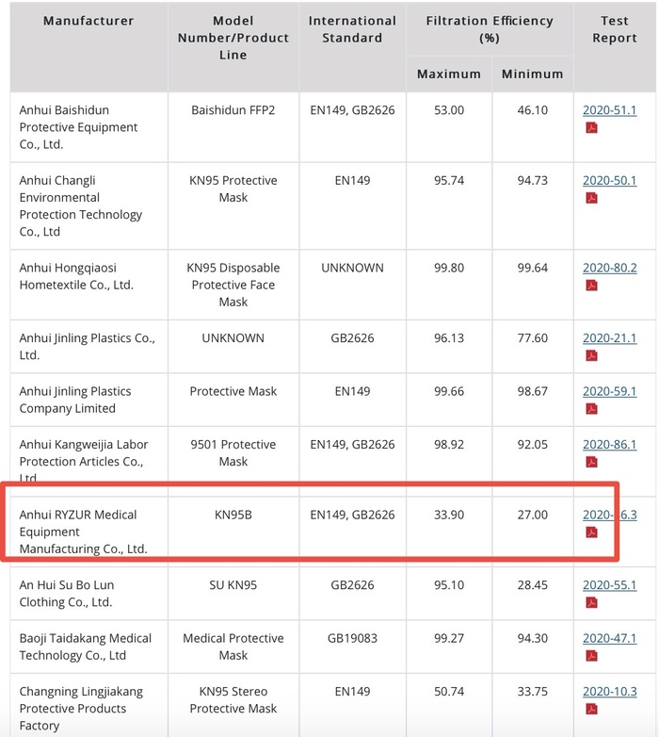The image size is (659, 737).
Task: Select maximum efficiency value 33.90
Action: [449, 515]
